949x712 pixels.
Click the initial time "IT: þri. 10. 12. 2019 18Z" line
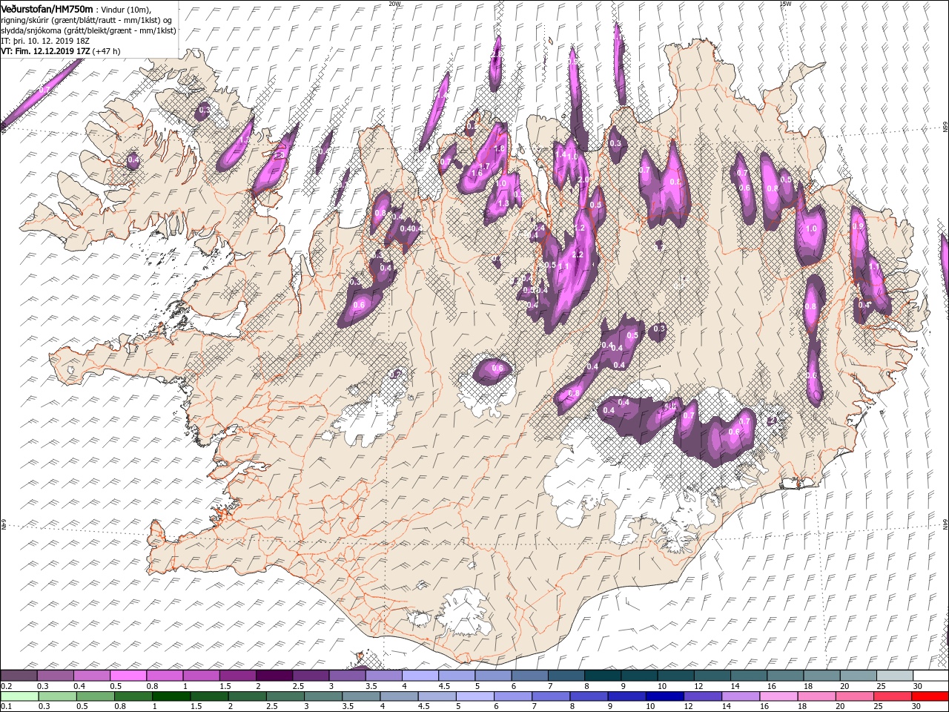point(45,41)
